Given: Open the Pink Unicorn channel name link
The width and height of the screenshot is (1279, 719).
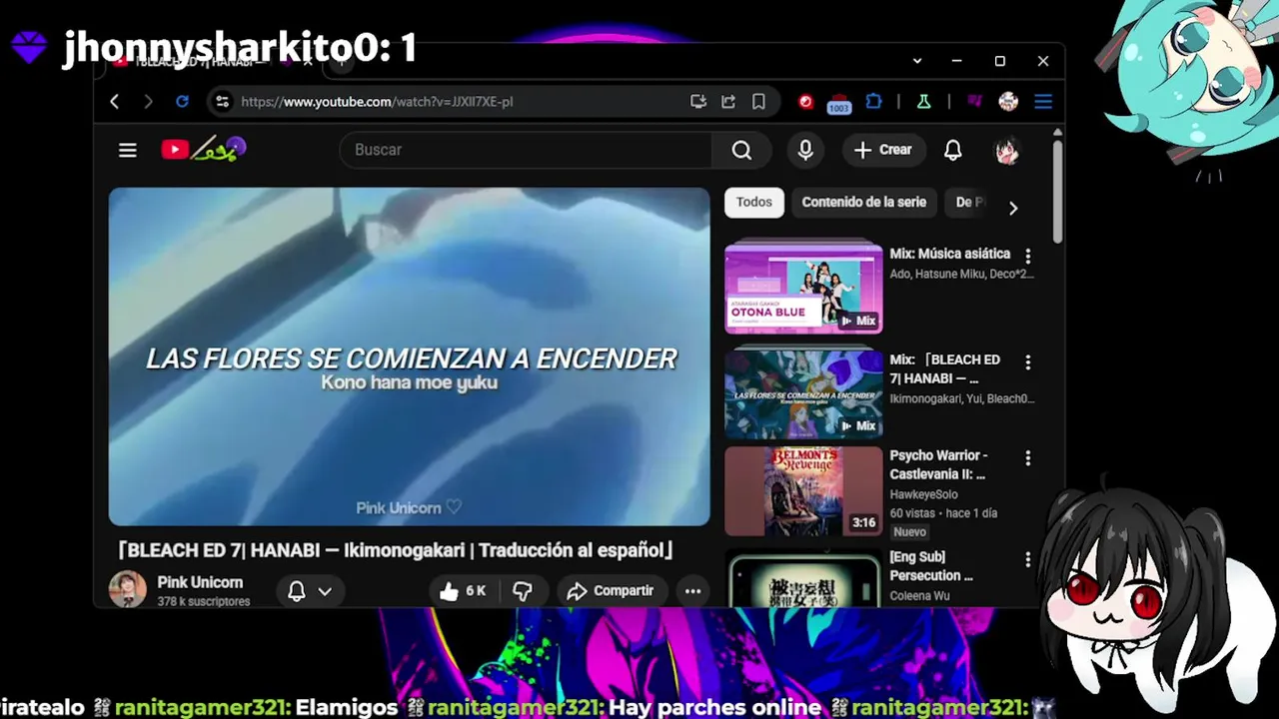Looking at the screenshot, I should click(200, 582).
